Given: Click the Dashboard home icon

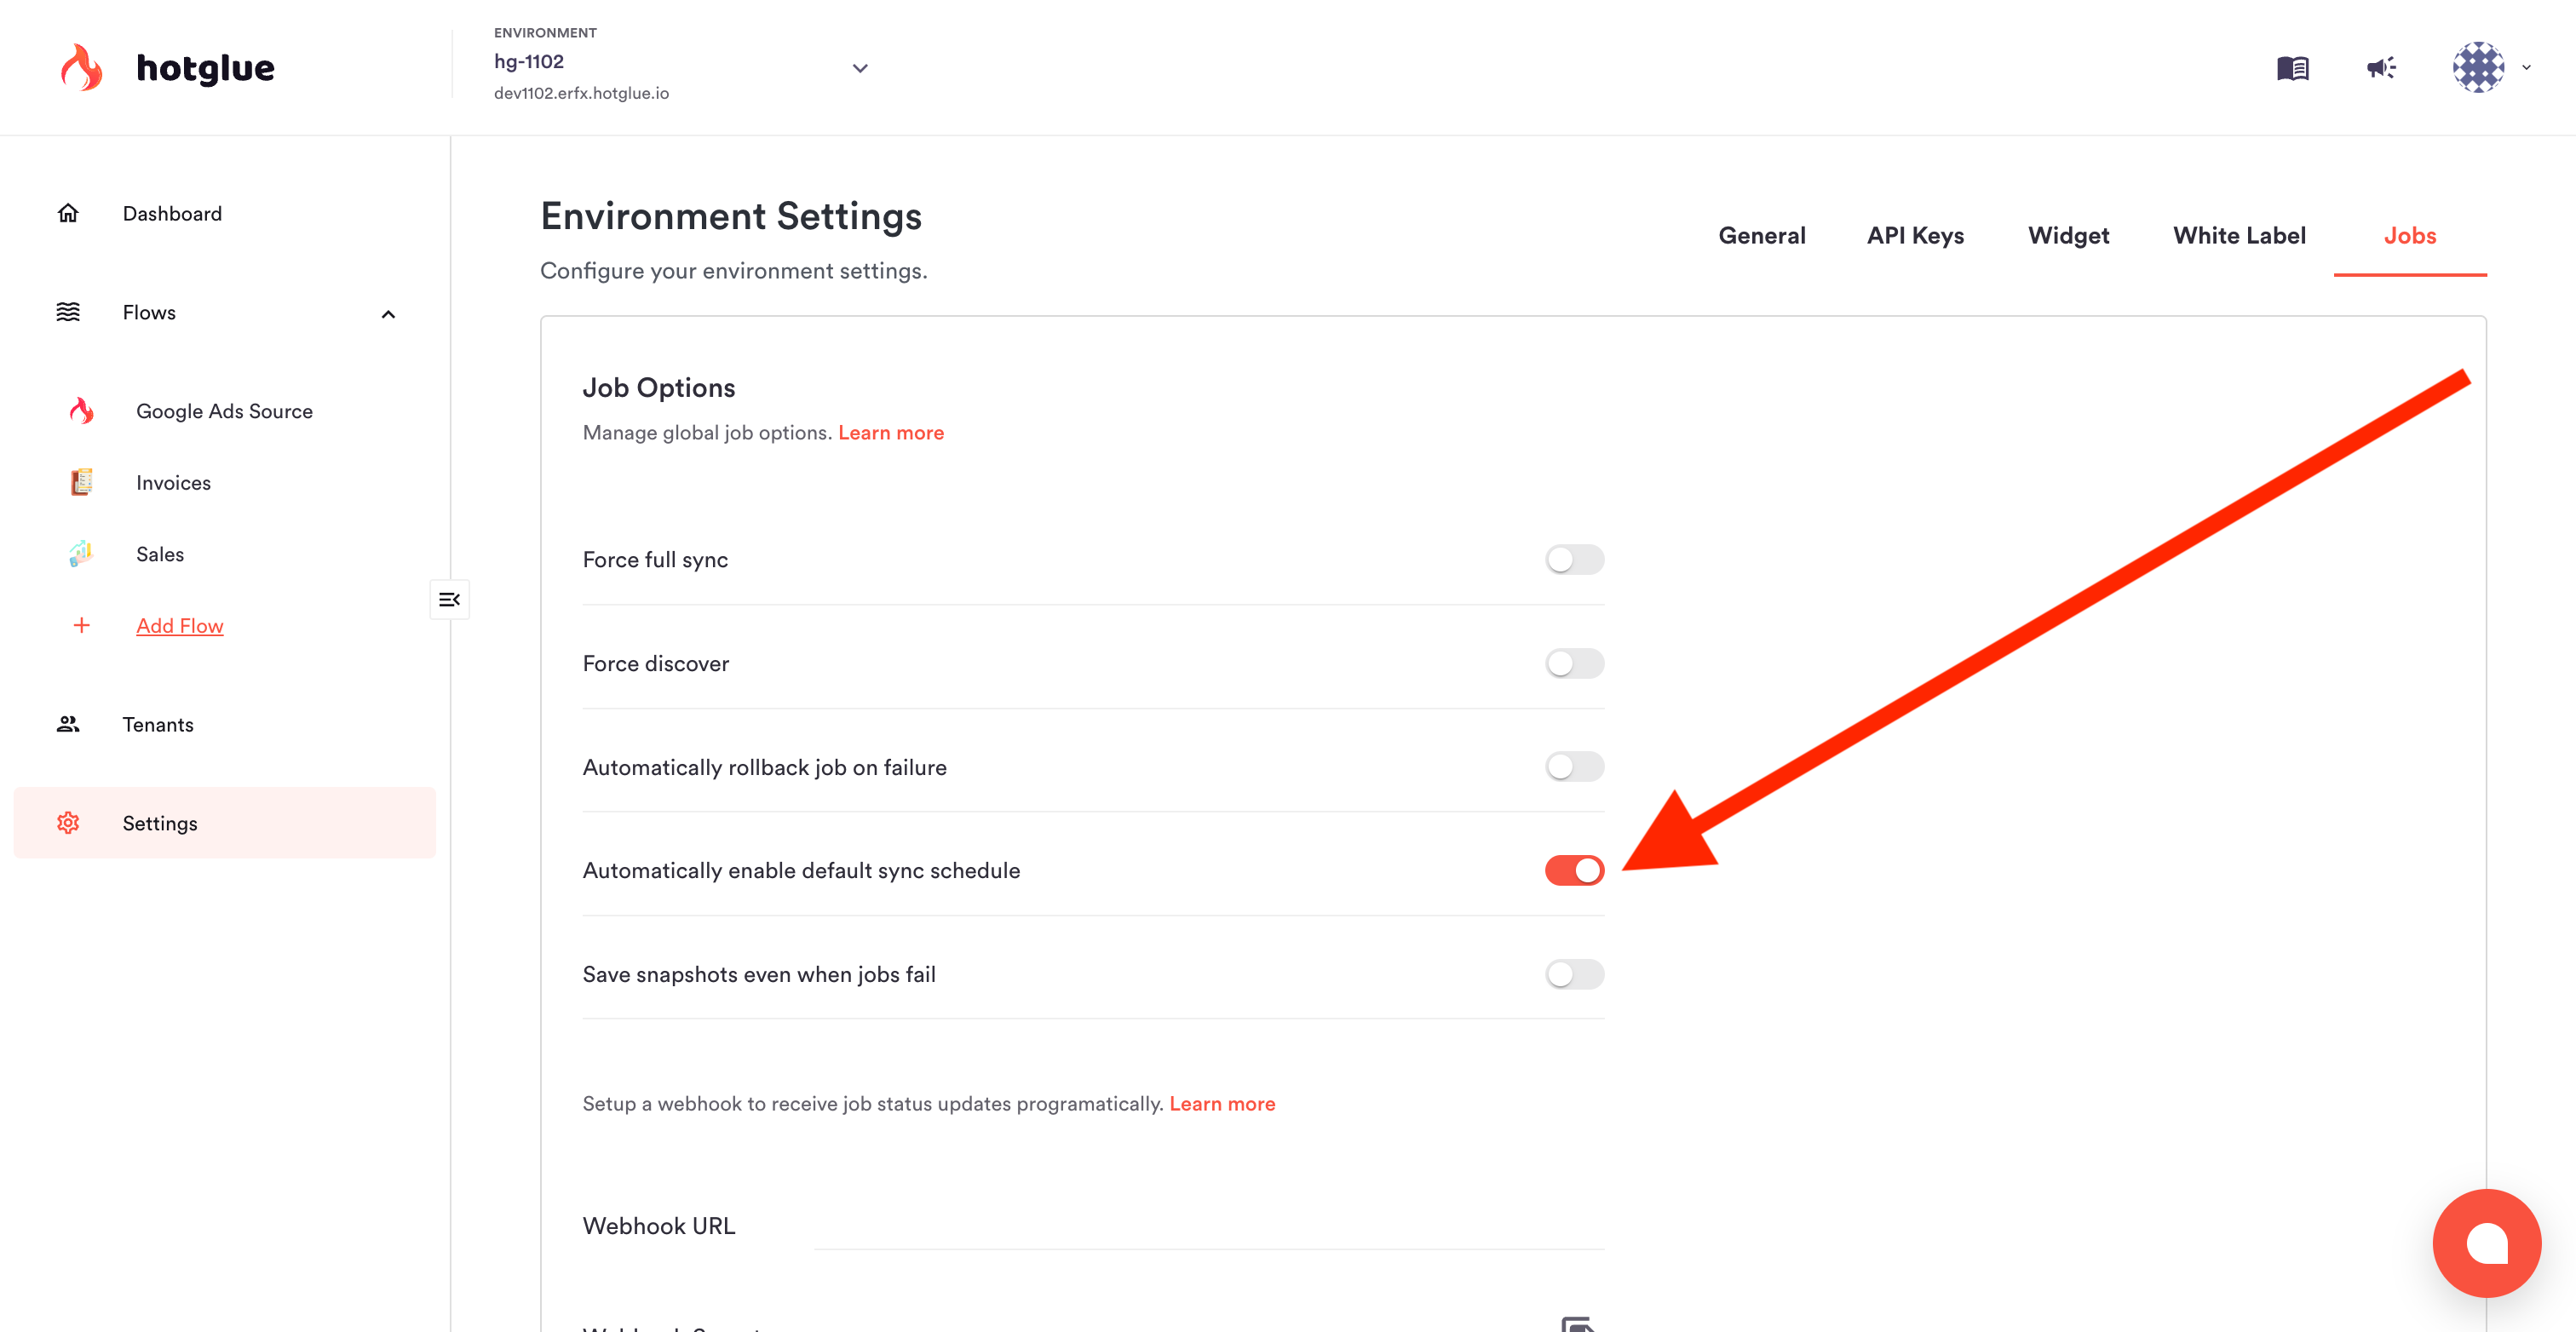Looking at the screenshot, I should [x=68, y=213].
